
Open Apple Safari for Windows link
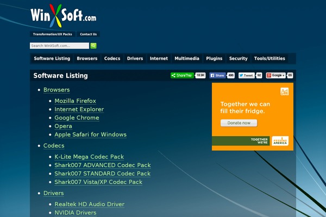pos(90,135)
